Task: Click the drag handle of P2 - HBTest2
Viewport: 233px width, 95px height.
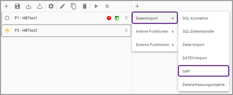Action: [126, 30]
